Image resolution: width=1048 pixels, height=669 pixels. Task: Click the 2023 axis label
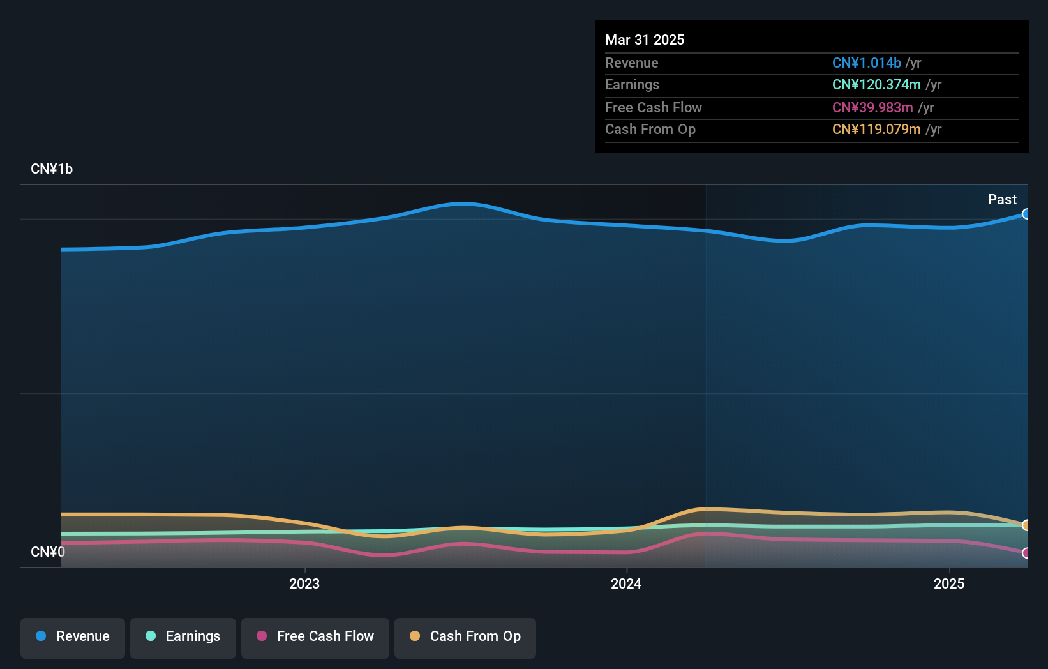304,583
